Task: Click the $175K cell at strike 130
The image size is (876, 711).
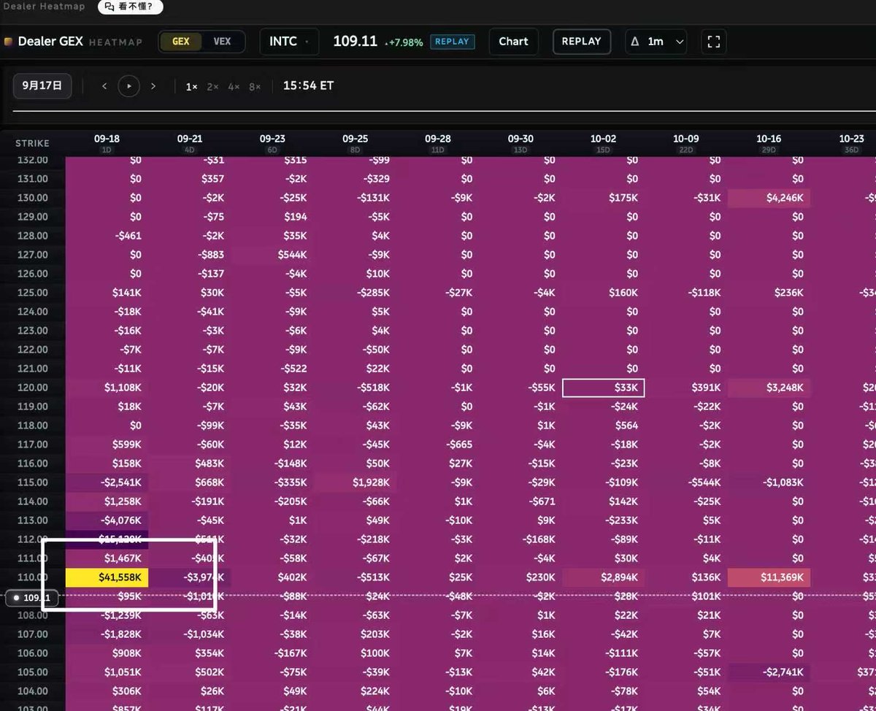Action: [603, 198]
